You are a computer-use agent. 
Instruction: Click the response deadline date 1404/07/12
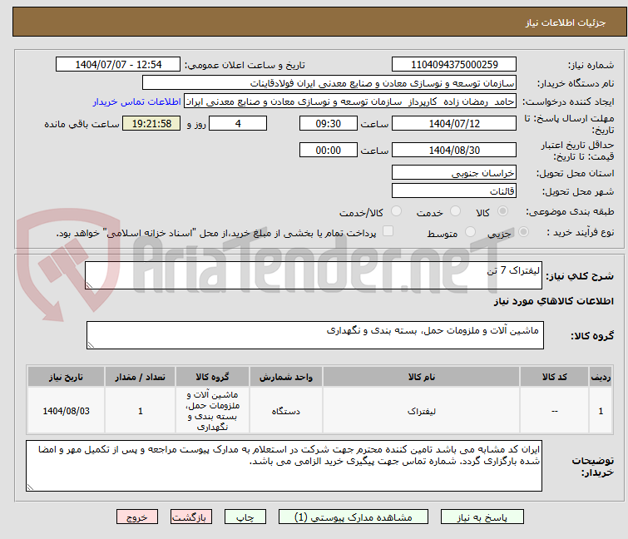pos(454,123)
